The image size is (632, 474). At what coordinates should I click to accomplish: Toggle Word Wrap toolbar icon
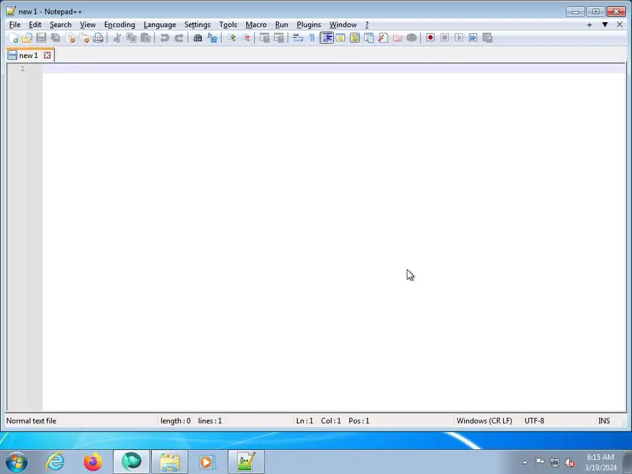[x=298, y=38]
